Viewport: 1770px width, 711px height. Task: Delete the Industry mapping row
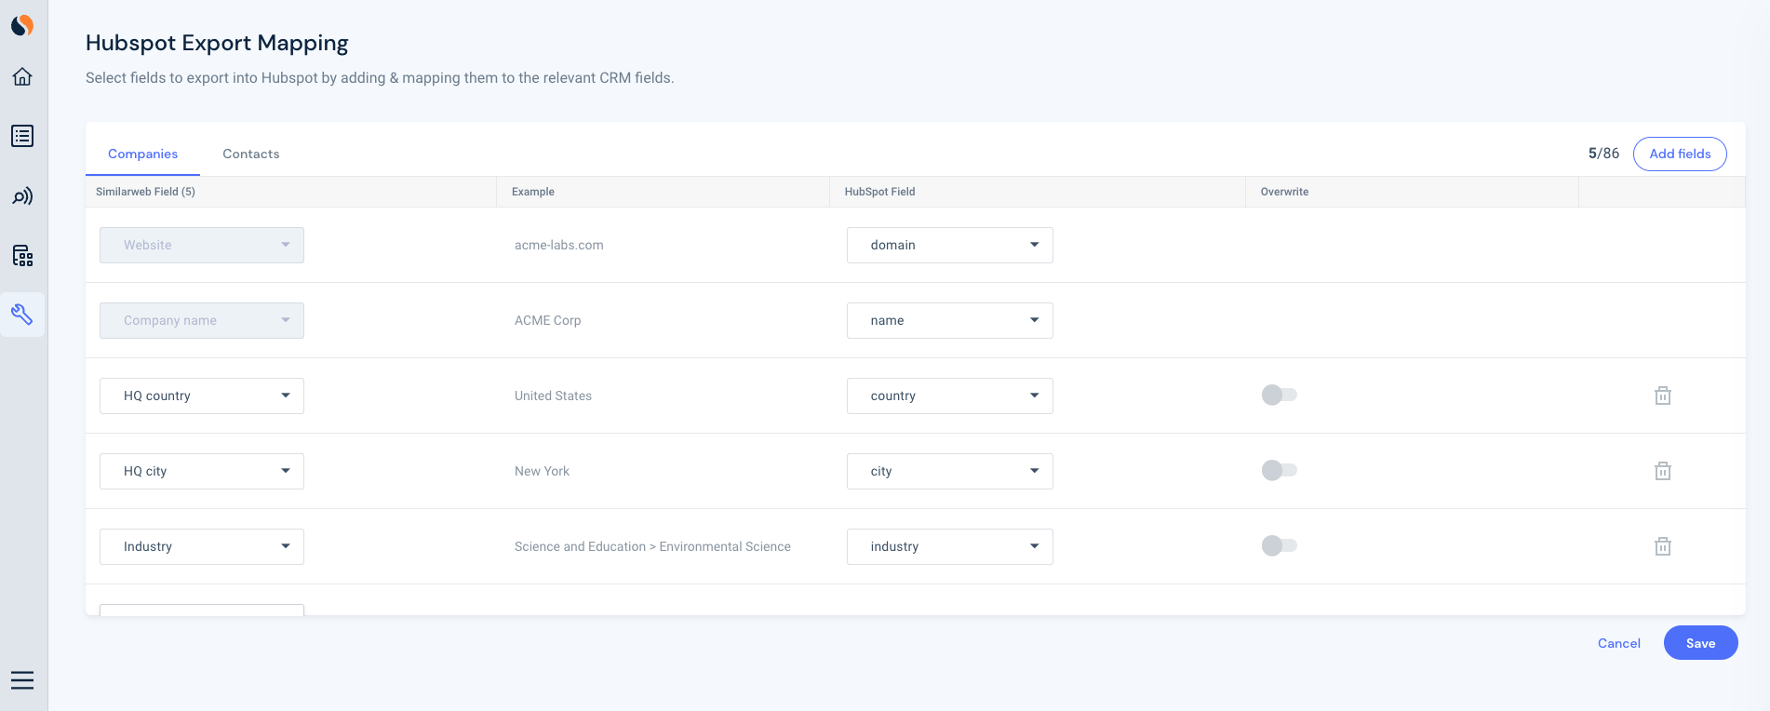click(x=1663, y=546)
